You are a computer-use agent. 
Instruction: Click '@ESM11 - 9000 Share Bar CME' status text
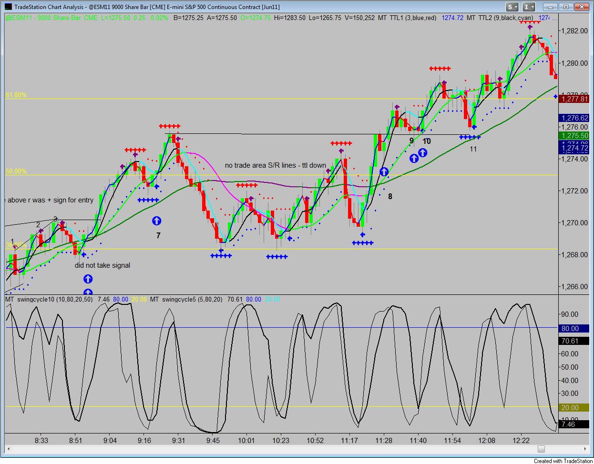(51, 18)
